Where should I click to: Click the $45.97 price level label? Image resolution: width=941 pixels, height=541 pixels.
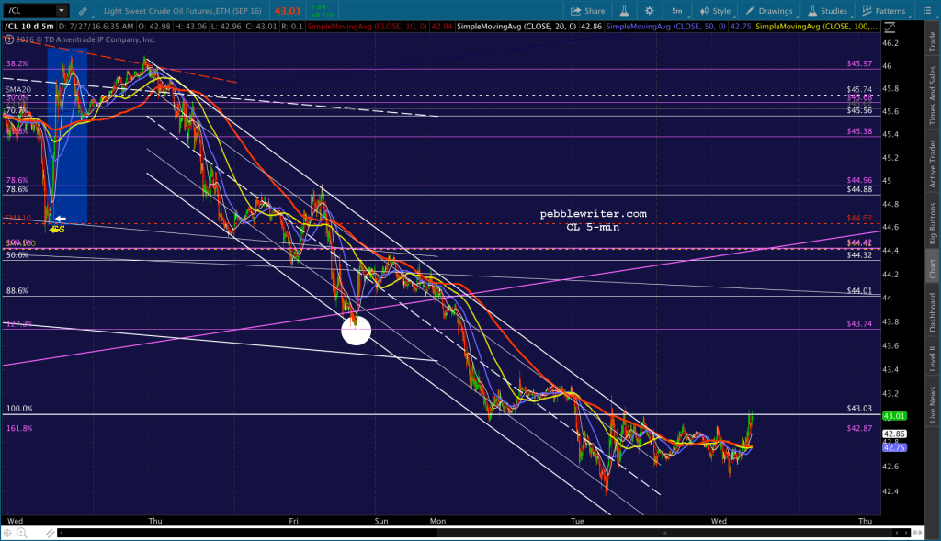(x=859, y=63)
